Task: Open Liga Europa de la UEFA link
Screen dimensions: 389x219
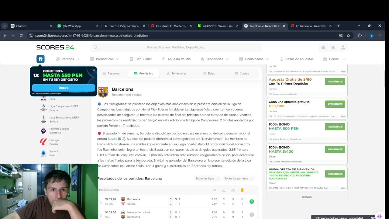Action: click(64, 119)
